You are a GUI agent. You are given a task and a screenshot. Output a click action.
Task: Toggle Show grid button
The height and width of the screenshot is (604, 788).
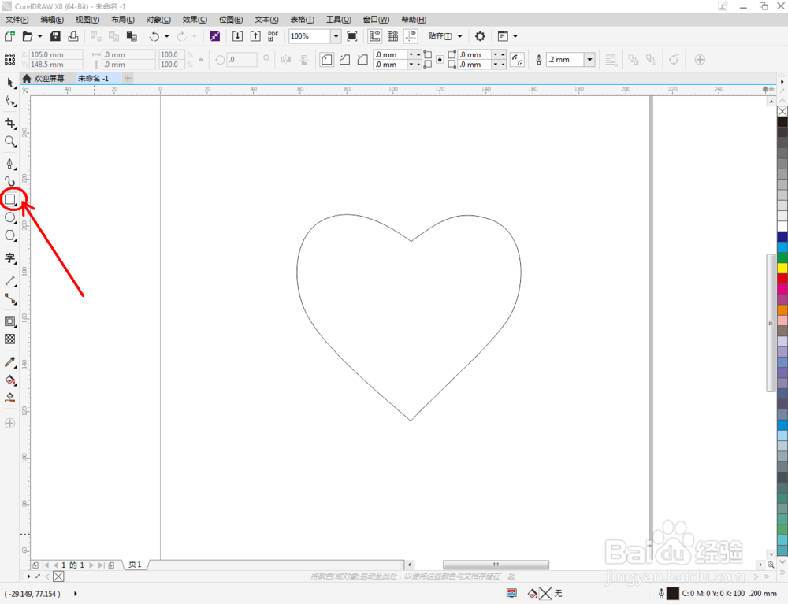(x=393, y=36)
